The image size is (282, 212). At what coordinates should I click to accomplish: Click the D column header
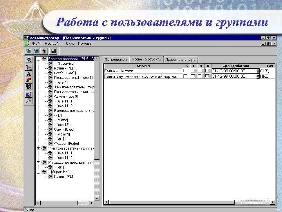coord(208,66)
